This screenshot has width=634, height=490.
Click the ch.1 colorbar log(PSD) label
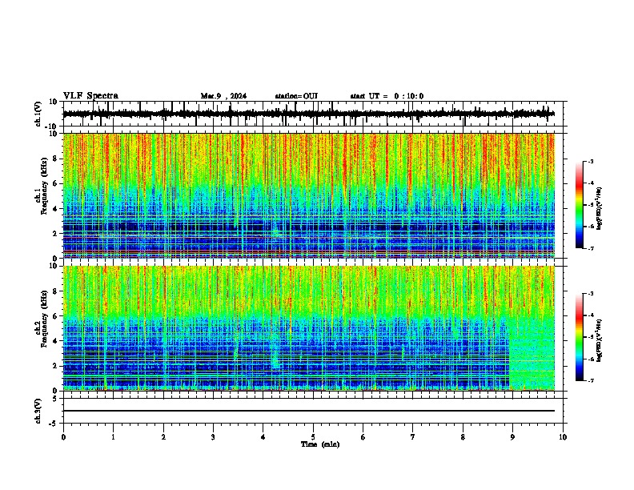tap(600, 208)
